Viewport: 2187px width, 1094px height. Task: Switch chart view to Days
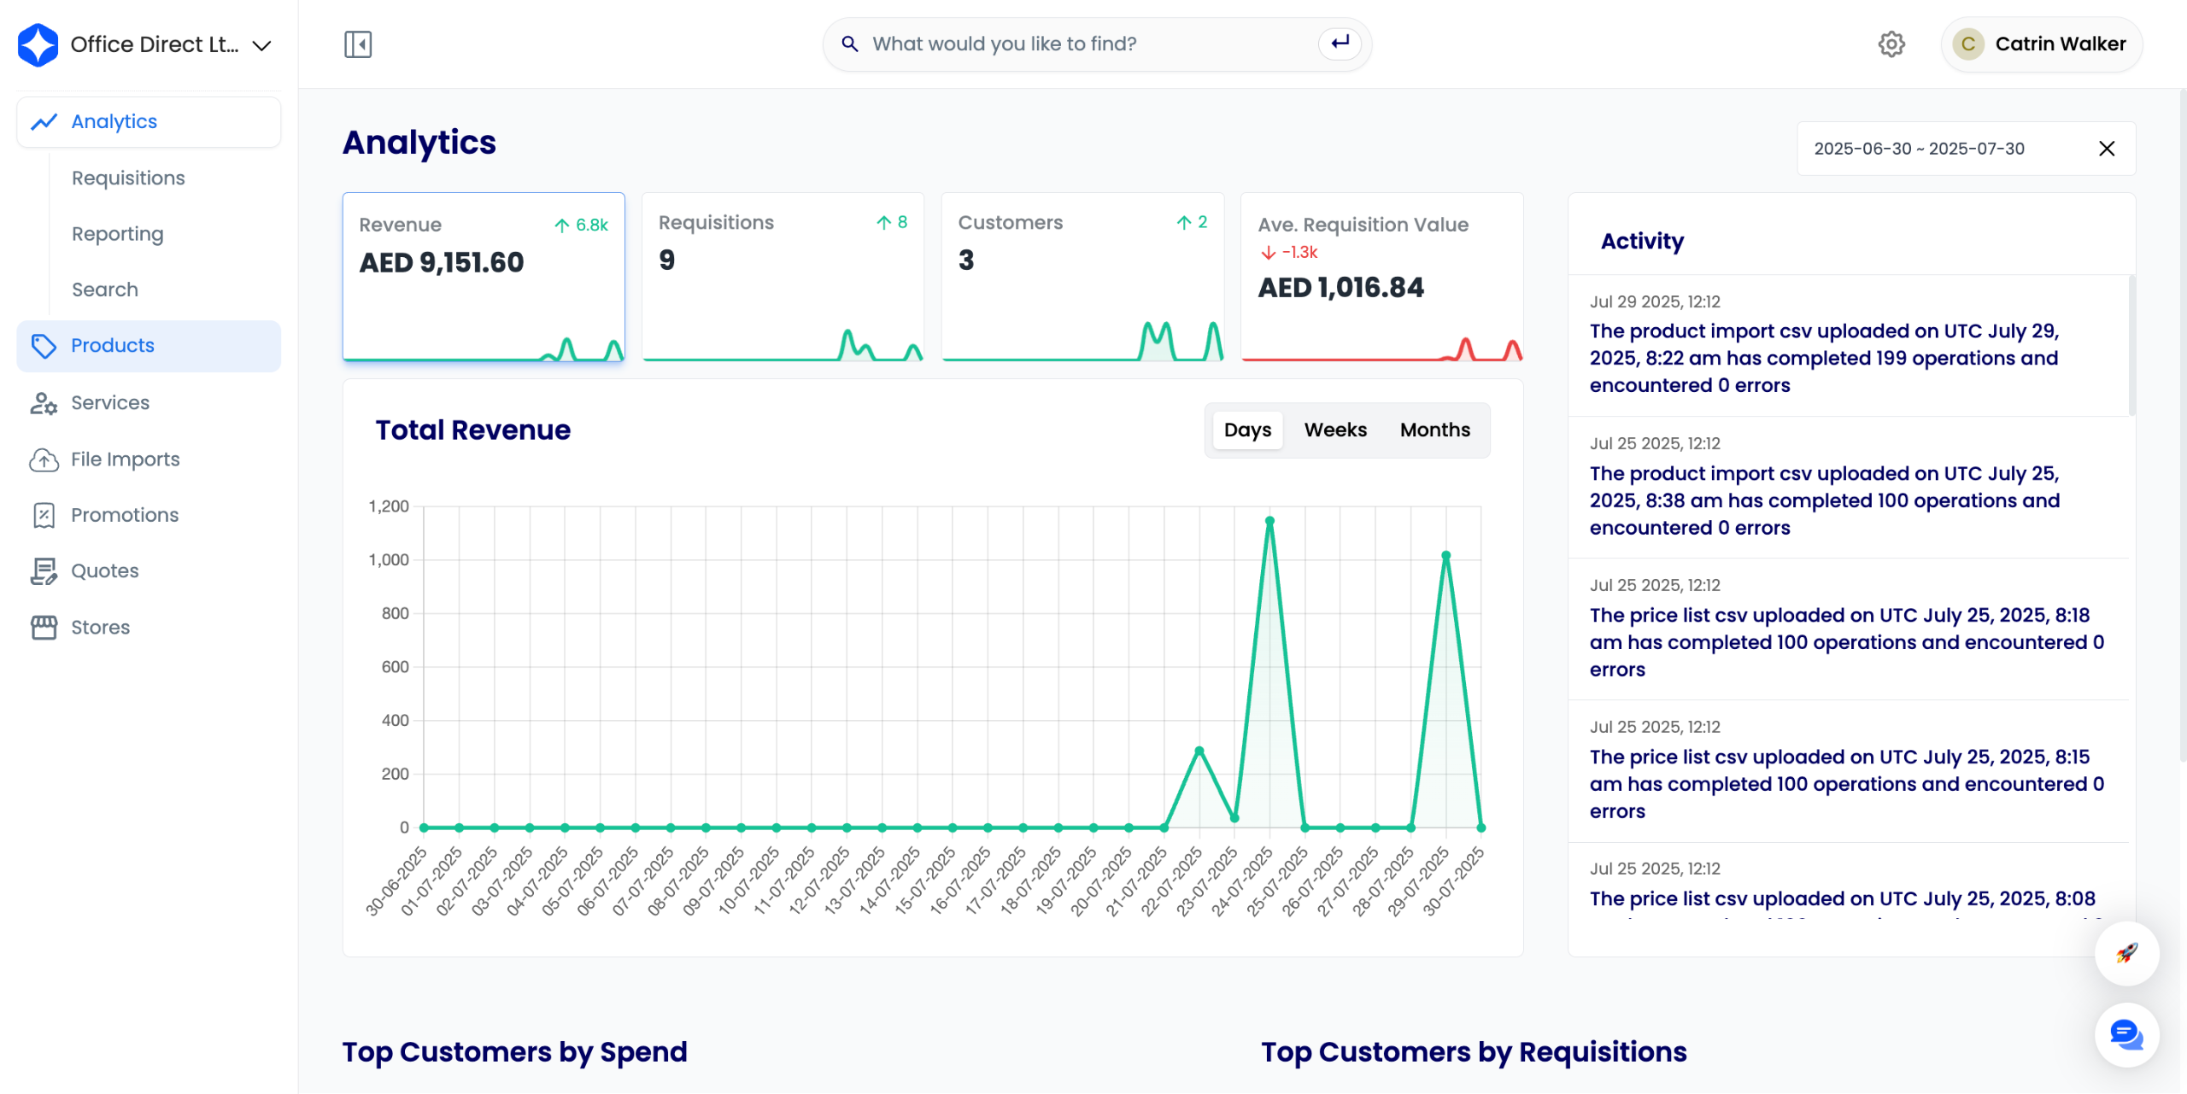[1247, 430]
